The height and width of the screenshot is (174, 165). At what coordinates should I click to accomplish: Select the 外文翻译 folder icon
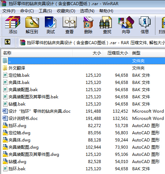pos(5,68)
